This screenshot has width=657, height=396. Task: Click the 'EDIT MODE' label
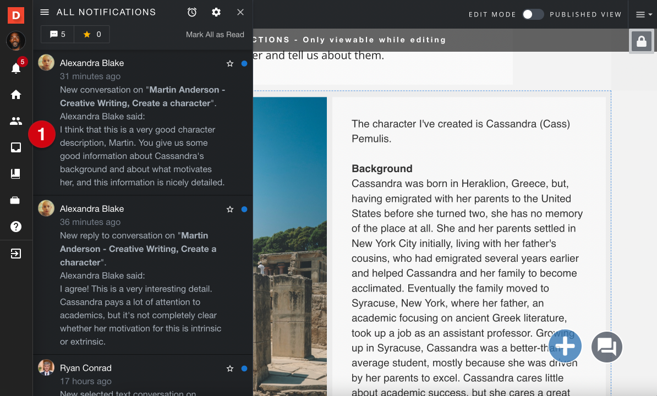point(492,15)
